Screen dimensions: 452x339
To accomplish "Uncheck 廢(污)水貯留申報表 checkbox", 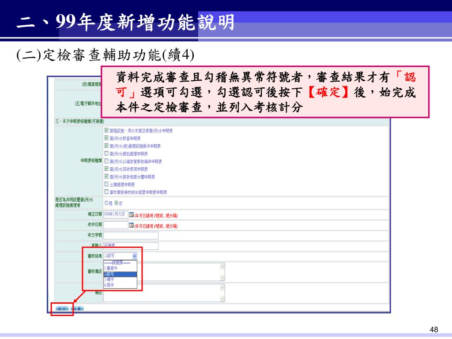I will click(x=106, y=138).
